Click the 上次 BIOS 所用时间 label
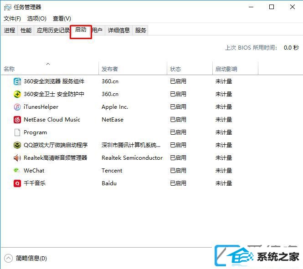The height and width of the screenshot is (269, 303). (x=251, y=48)
